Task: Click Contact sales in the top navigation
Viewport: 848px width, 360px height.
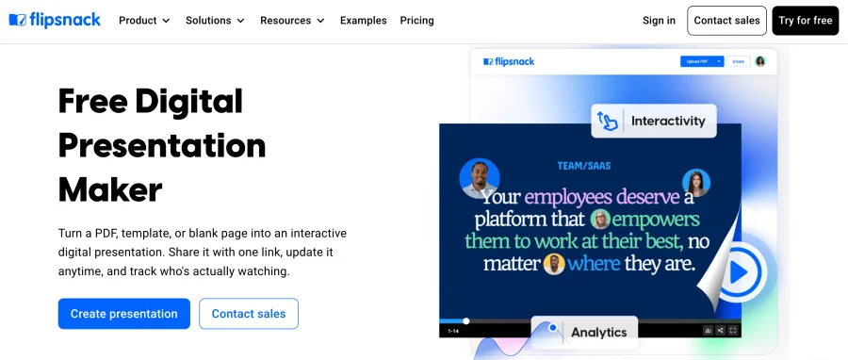Action: (x=726, y=21)
